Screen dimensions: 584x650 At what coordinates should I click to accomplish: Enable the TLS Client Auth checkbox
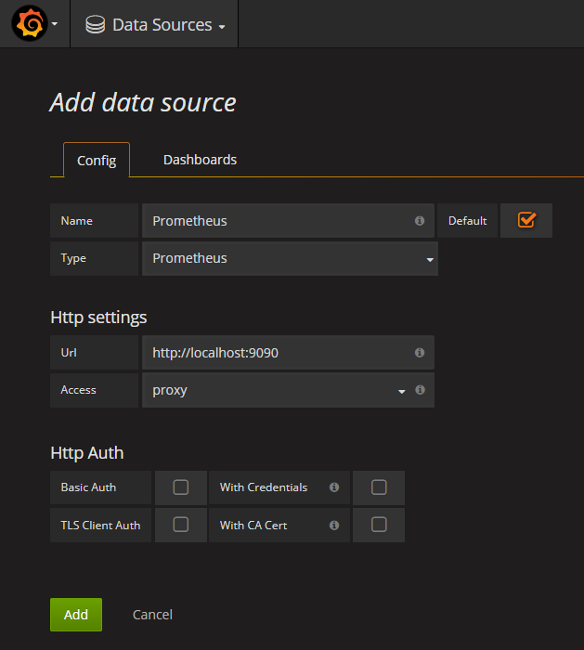181,525
